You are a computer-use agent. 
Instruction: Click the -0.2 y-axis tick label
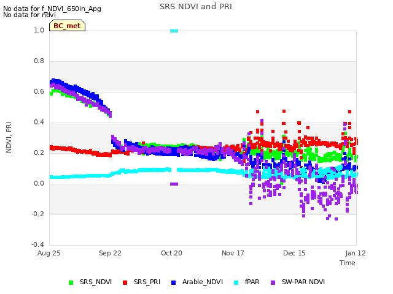[x=37, y=214]
